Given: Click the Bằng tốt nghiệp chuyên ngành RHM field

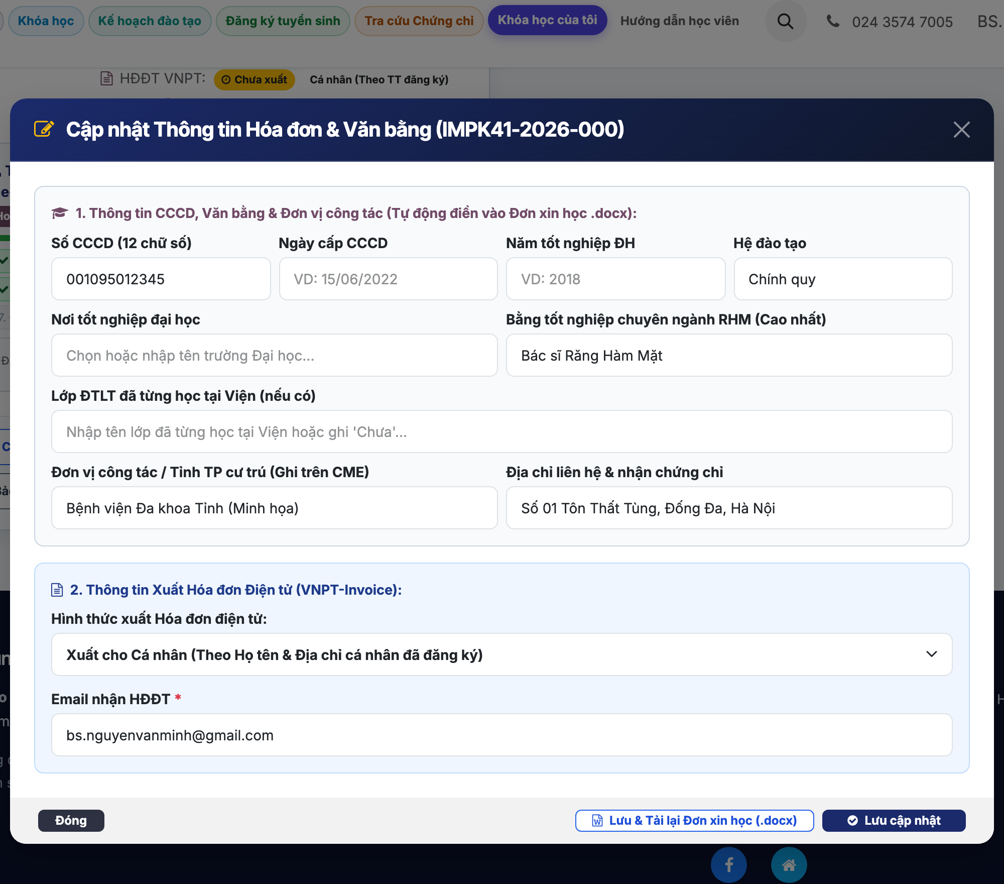Looking at the screenshot, I should tap(729, 355).
